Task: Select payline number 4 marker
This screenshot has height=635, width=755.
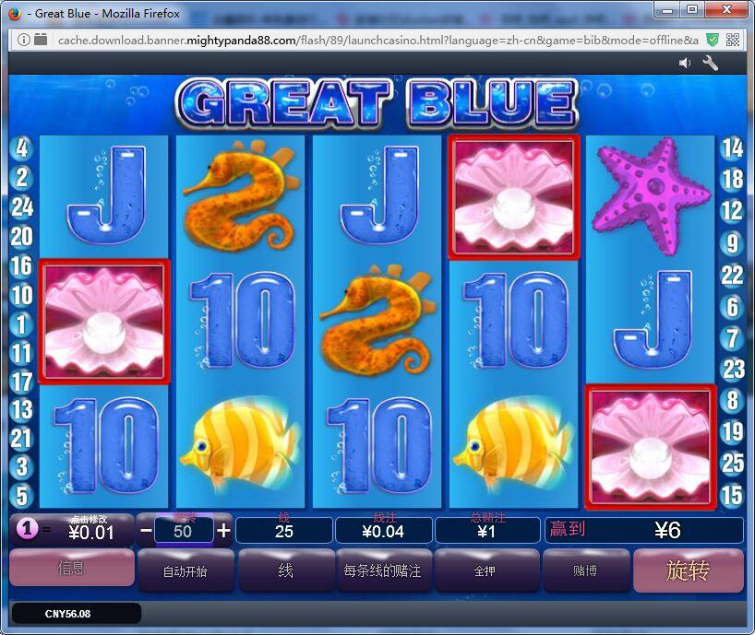Action: (x=21, y=147)
